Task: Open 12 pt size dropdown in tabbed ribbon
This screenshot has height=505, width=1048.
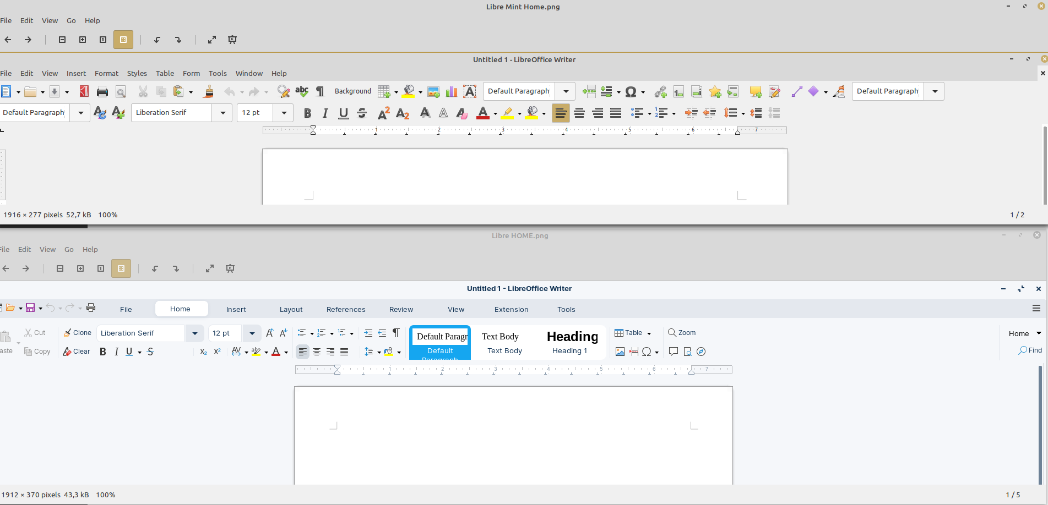Action: coord(252,333)
